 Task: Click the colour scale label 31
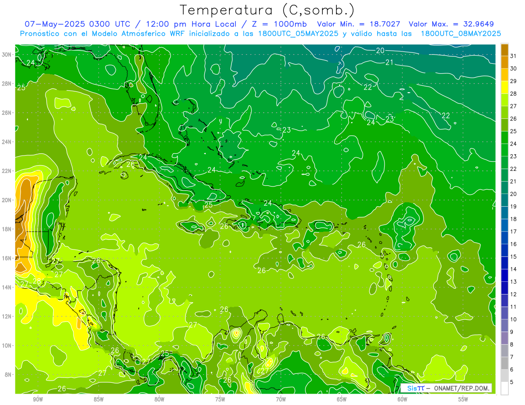coord(514,55)
